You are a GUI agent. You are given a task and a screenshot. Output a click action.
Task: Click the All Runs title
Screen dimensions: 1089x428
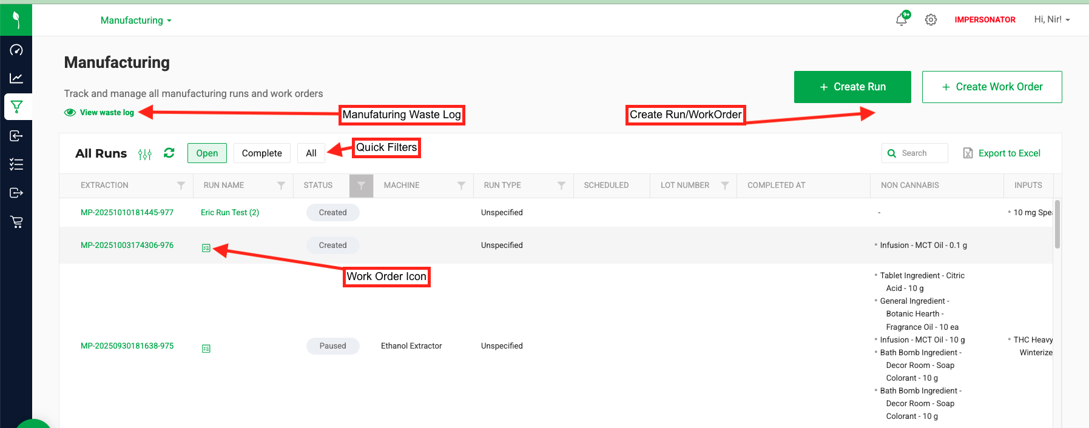click(x=101, y=153)
